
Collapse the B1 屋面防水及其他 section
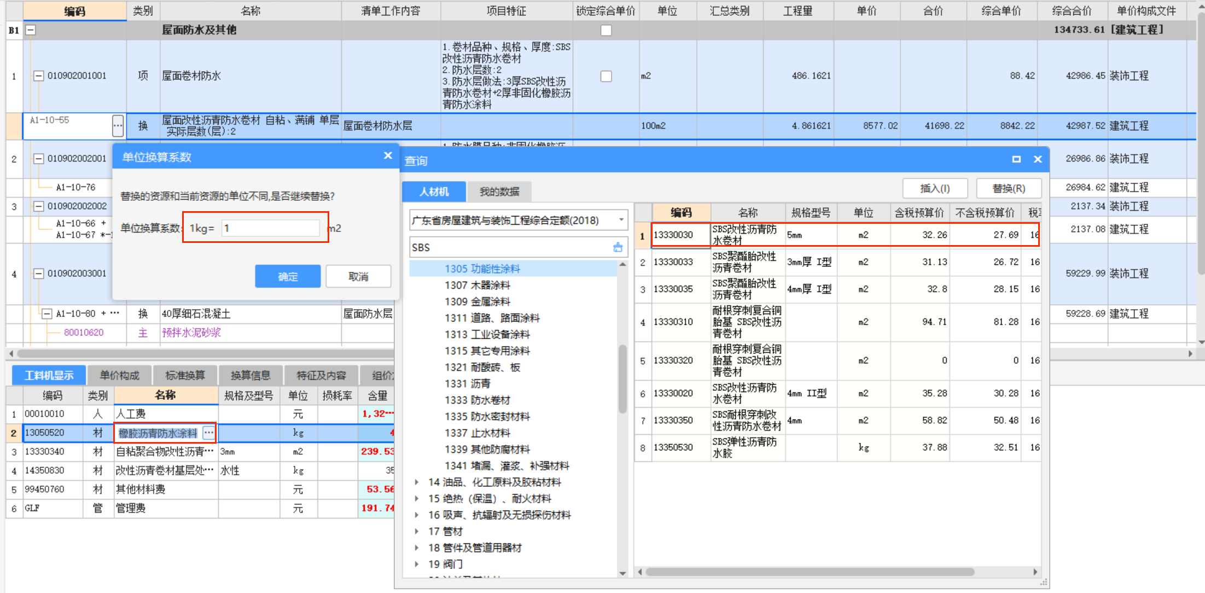[31, 30]
